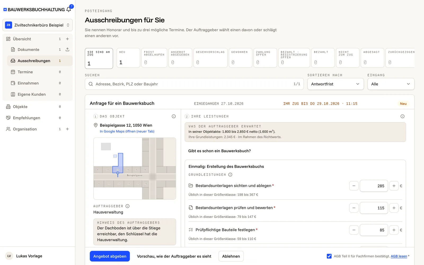Increase Bestandsunterlagen sichten und ablegen amount
Viewport: 424px width, 265px height.
394,186
